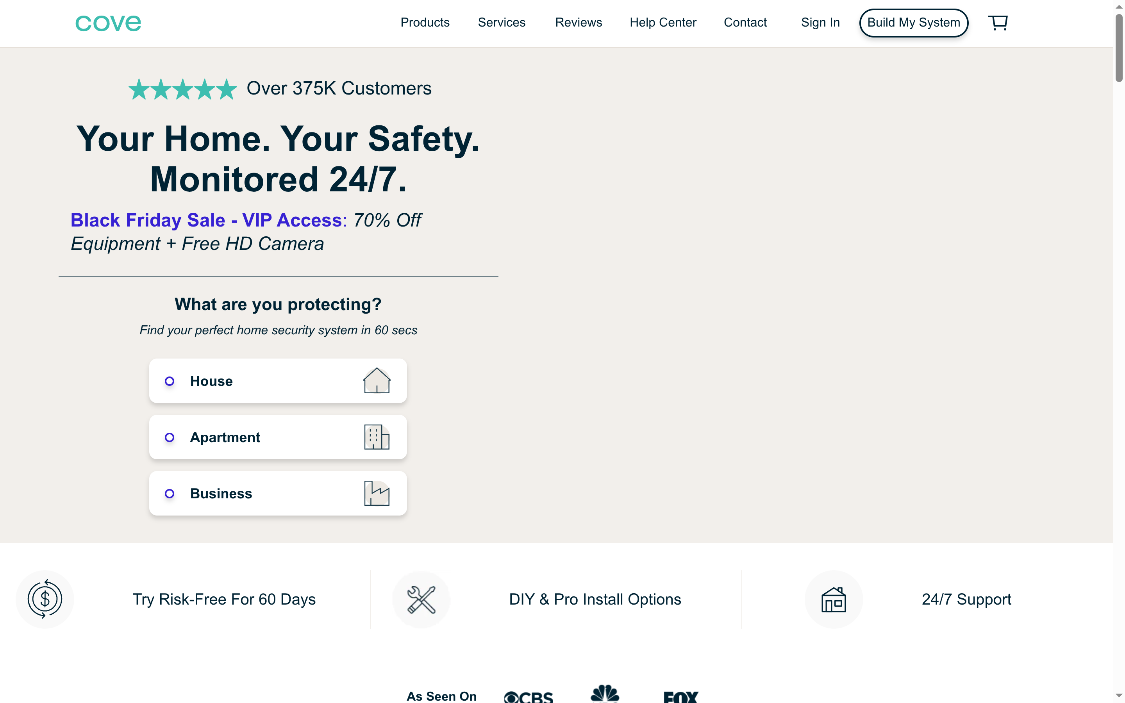Viewport: 1125px width, 703px height.
Task: Click the monitored home icon for 24/7 support
Action: pyautogui.click(x=834, y=599)
